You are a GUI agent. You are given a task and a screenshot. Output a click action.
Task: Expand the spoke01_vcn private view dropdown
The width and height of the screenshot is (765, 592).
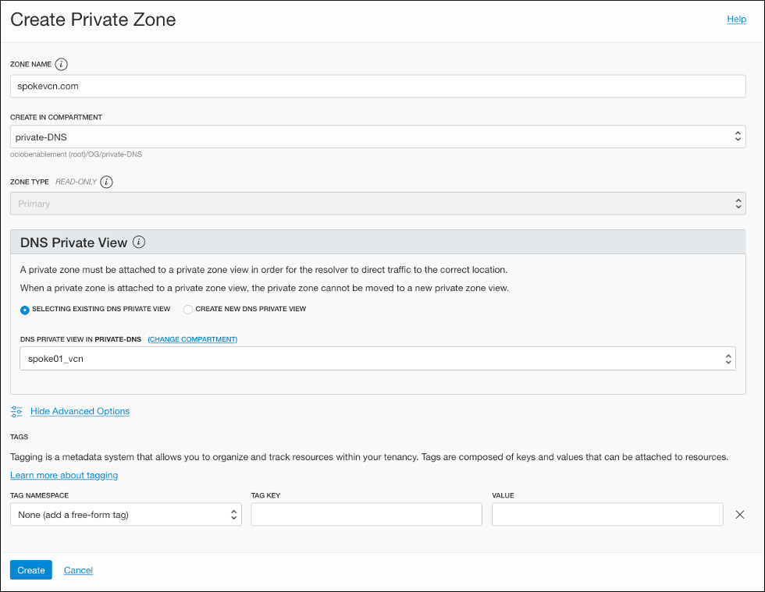(378, 359)
